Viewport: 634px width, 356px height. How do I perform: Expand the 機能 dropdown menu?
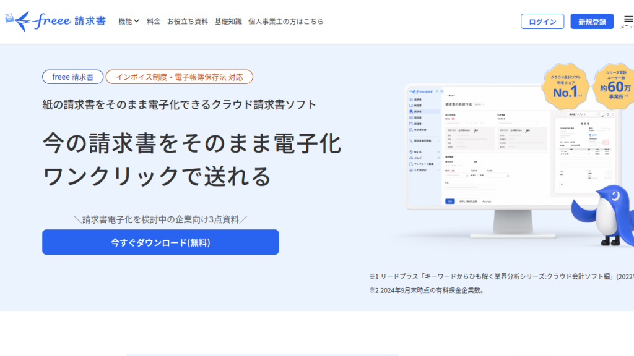pyautogui.click(x=129, y=22)
